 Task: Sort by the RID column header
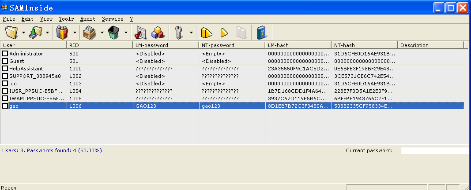pos(99,45)
